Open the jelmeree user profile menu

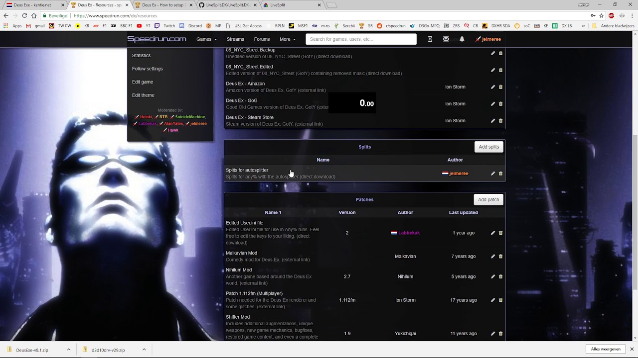coord(488,39)
